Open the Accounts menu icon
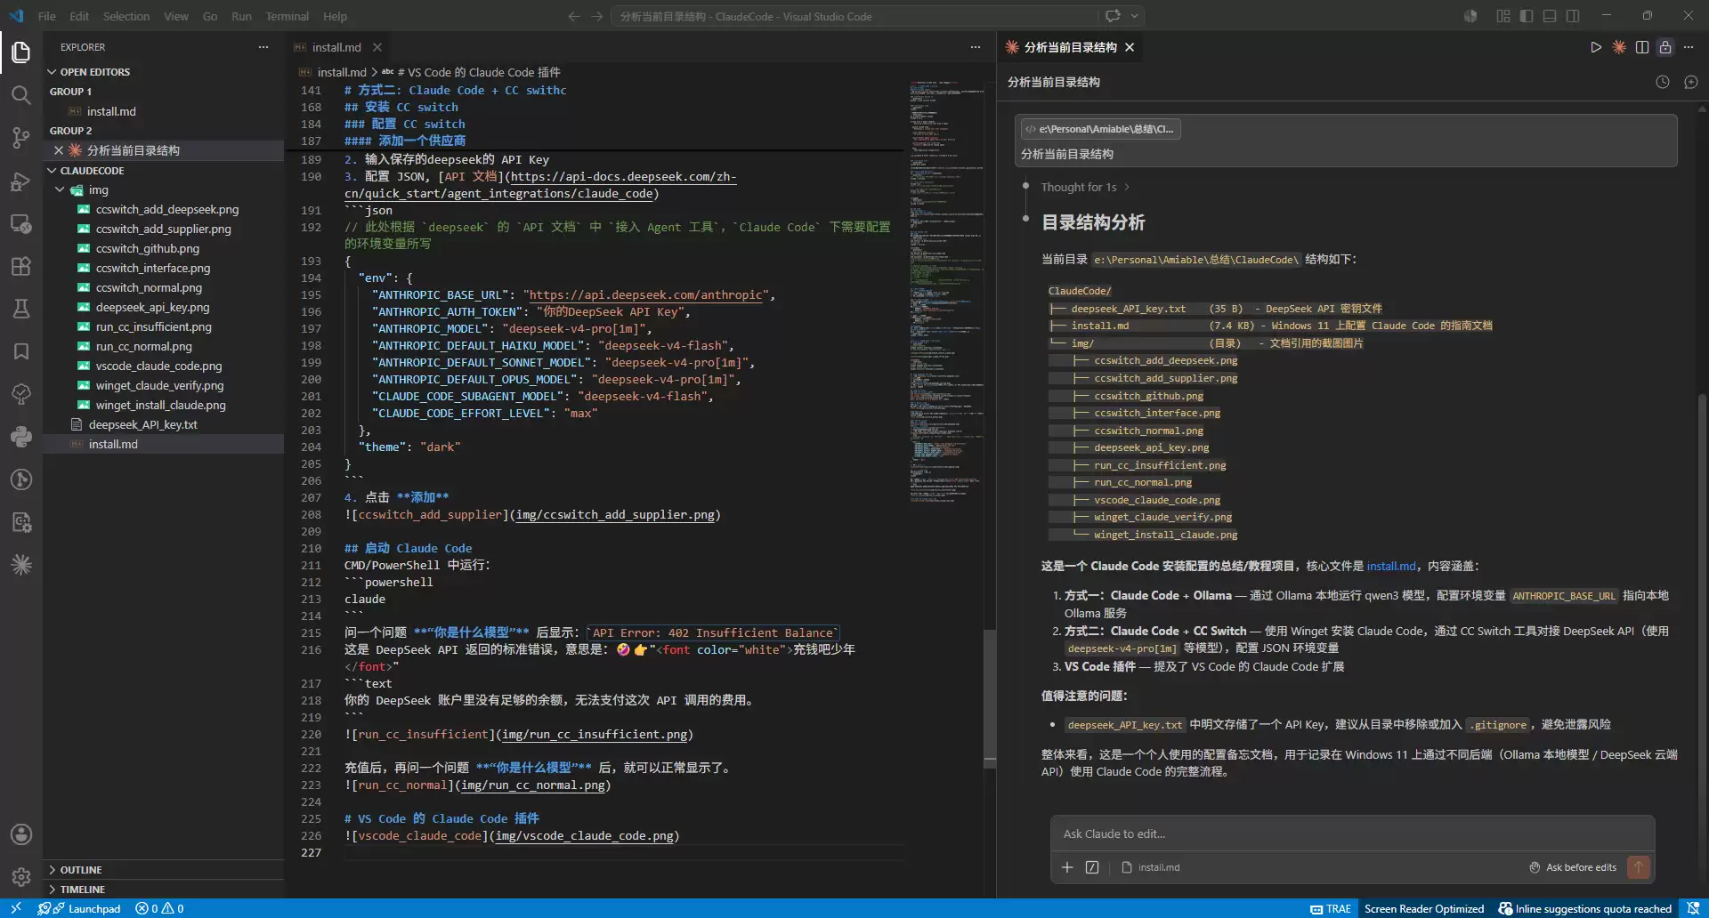The image size is (1709, 918). pyautogui.click(x=21, y=834)
